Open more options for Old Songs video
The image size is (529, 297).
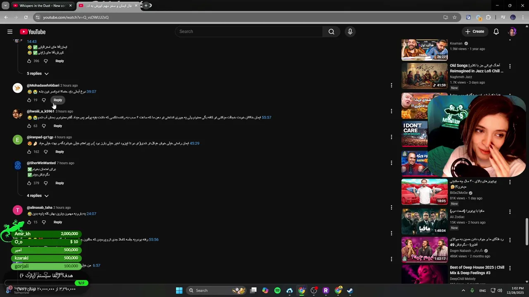510,66
